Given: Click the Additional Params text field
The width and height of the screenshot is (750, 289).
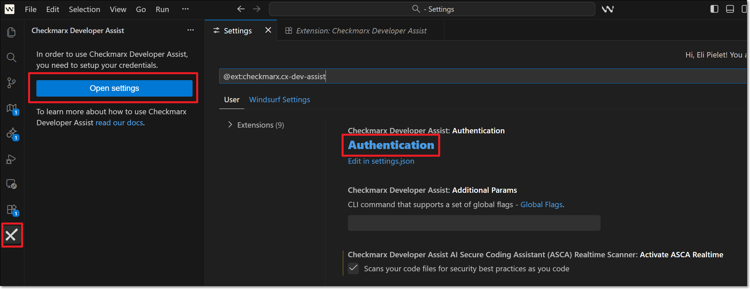Looking at the screenshot, I should pyautogui.click(x=474, y=223).
